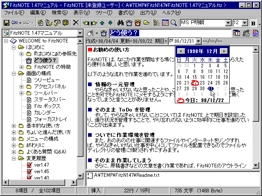This screenshot has height=196, width=262.
Task: Open the 出力(U) menu
Action: 148,13
